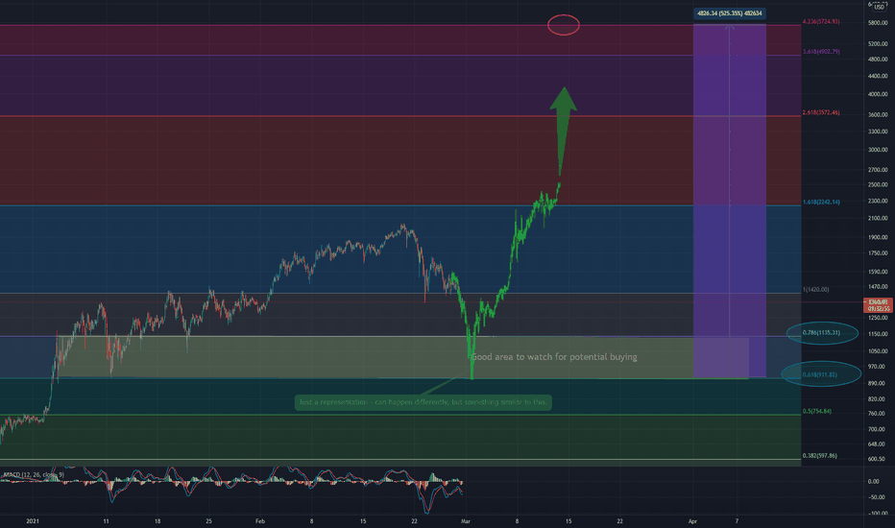The image size is (895, 528).
Task: Select the 'Just a representation' callout text box
Action: point(423,402)
